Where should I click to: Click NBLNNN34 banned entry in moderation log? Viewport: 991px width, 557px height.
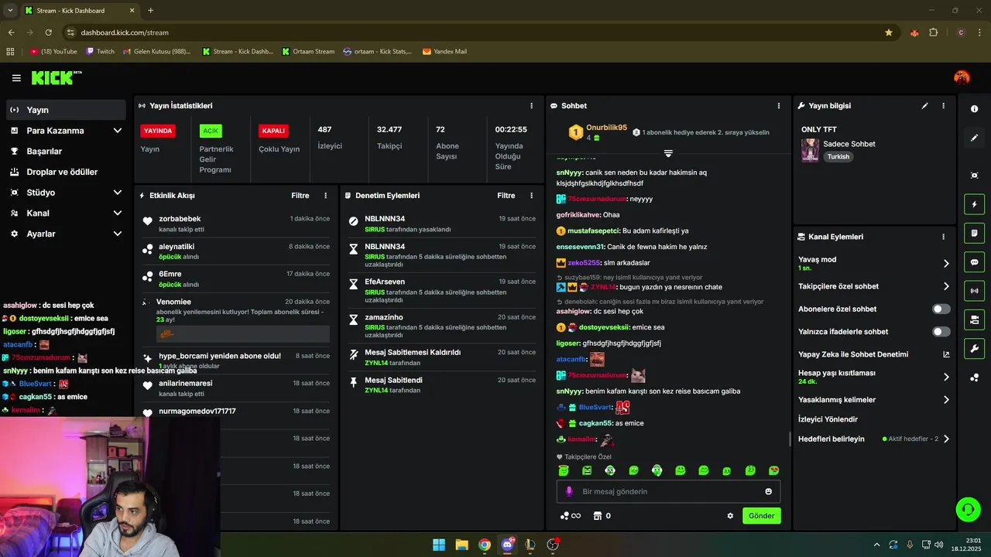click(441, 224)
